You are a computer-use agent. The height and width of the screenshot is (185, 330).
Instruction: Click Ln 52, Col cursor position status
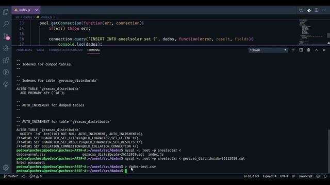tap(251, 176)
